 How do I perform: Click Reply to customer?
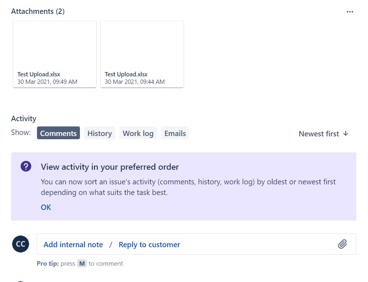(149, 244)
